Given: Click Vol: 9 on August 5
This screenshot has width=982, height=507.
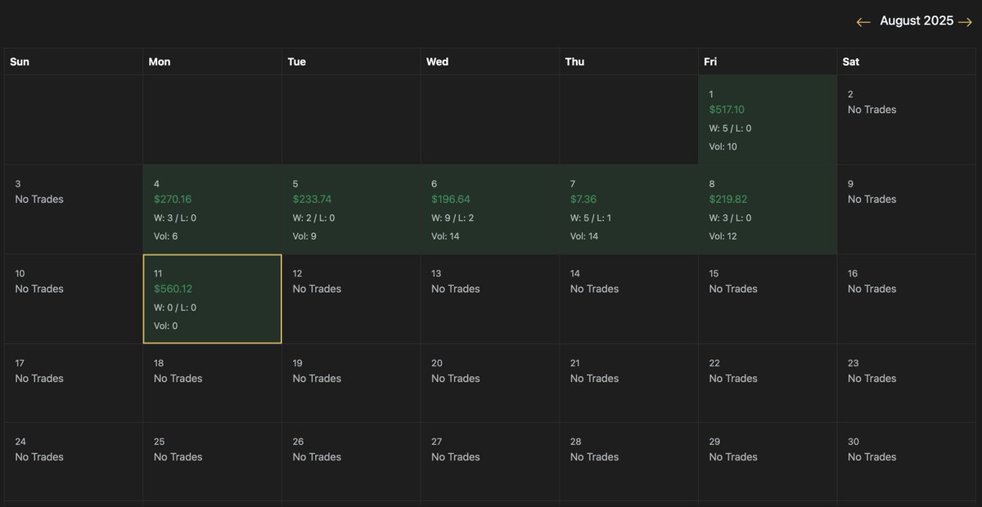Looking at the screenshot, I should click(x=304, y=236).
